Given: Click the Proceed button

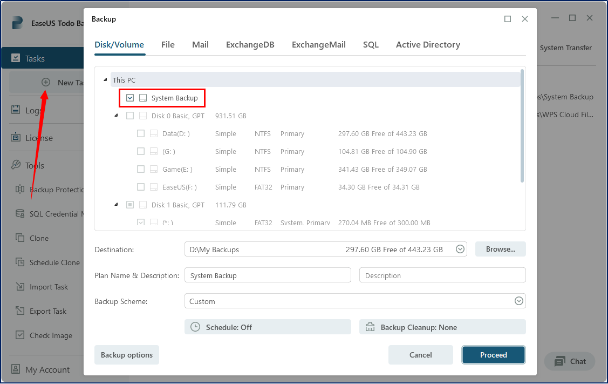Looking at the screenshot, I should 493,355.
